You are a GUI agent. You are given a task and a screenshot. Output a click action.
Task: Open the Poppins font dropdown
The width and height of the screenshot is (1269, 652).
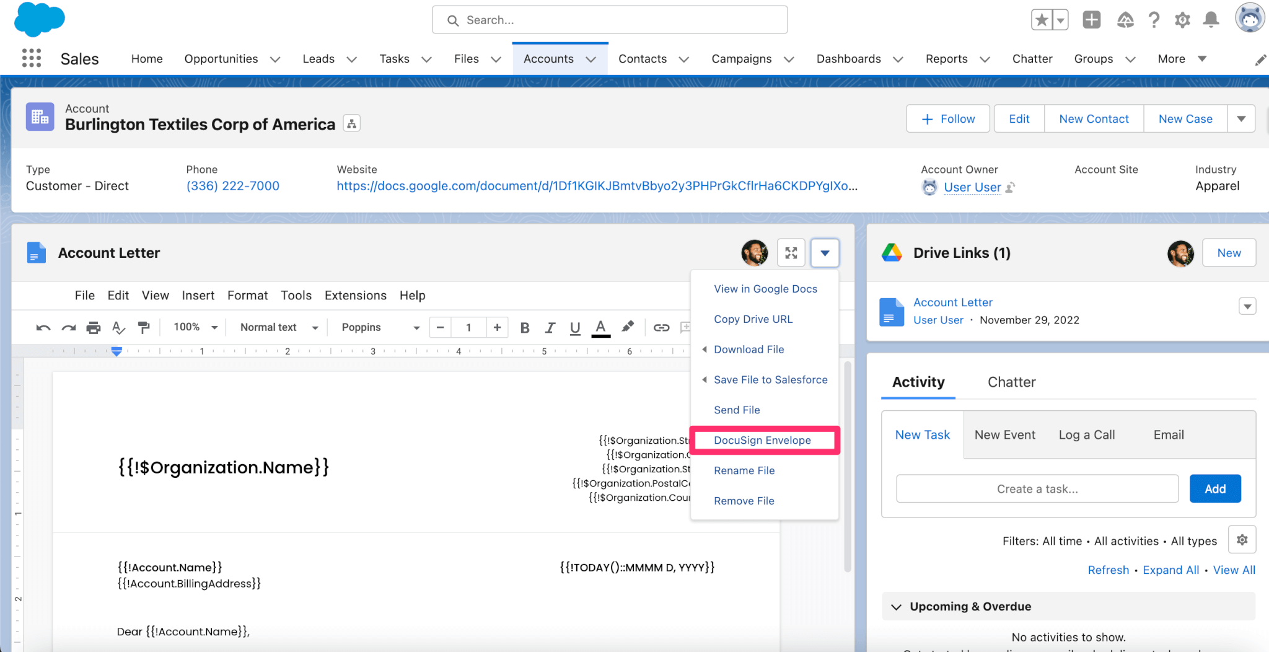point(380,327)
